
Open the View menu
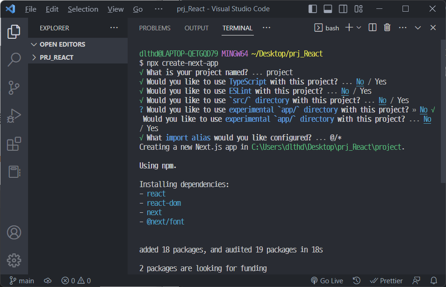(x=115, y=9)
